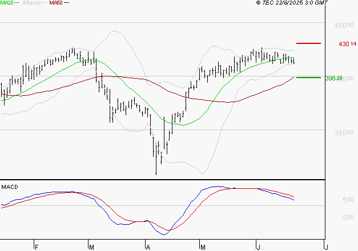Image resolution: width=358 pixels, height=251 pixels.
Task: Click the MA20 legend label
Action: 6,3
